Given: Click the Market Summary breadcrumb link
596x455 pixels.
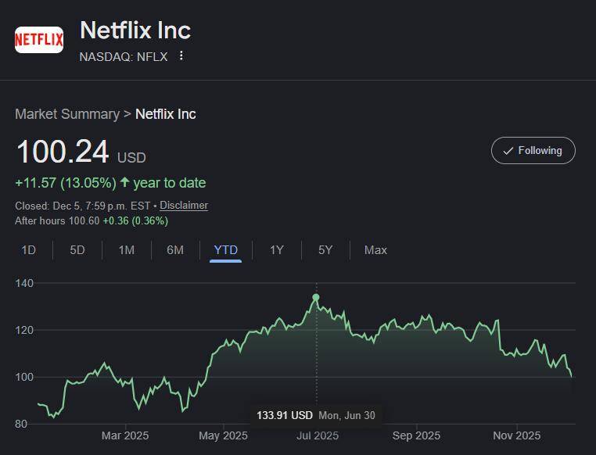Looking at the screenshot, I should 66,114.
